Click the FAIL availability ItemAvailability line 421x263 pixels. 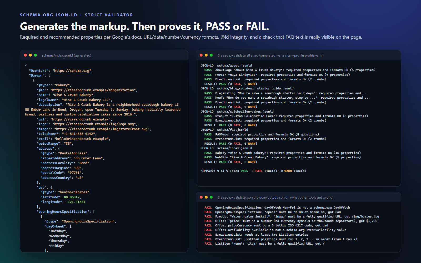click(x=275, y=230)
